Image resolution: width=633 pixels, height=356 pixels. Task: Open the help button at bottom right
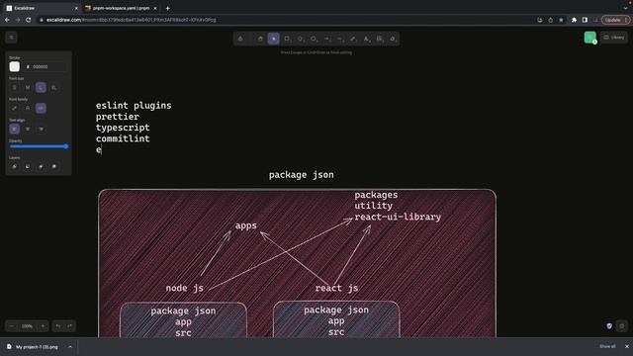click(622, 326)
